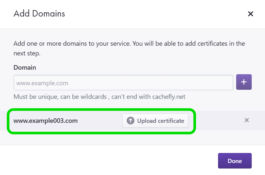Click the Done button
The height and width of the screenshot is (175, 265).
(x=235, y=161)
